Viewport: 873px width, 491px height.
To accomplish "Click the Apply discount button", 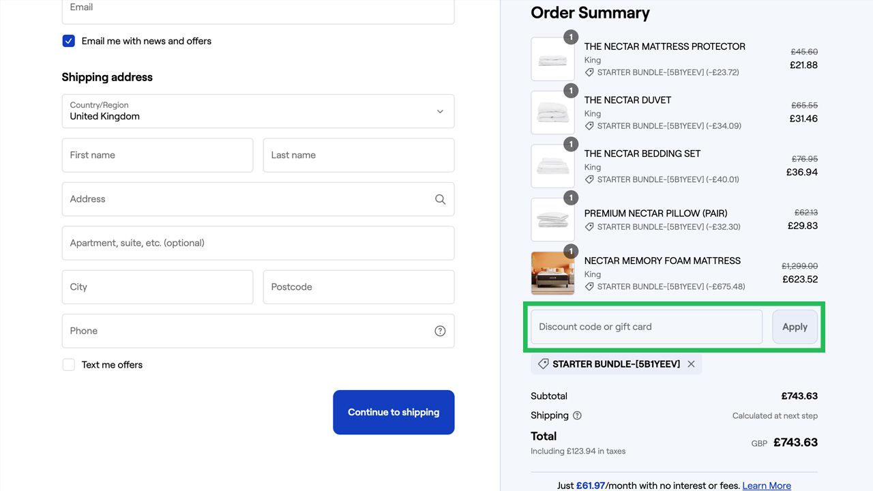I will (795, 327).
